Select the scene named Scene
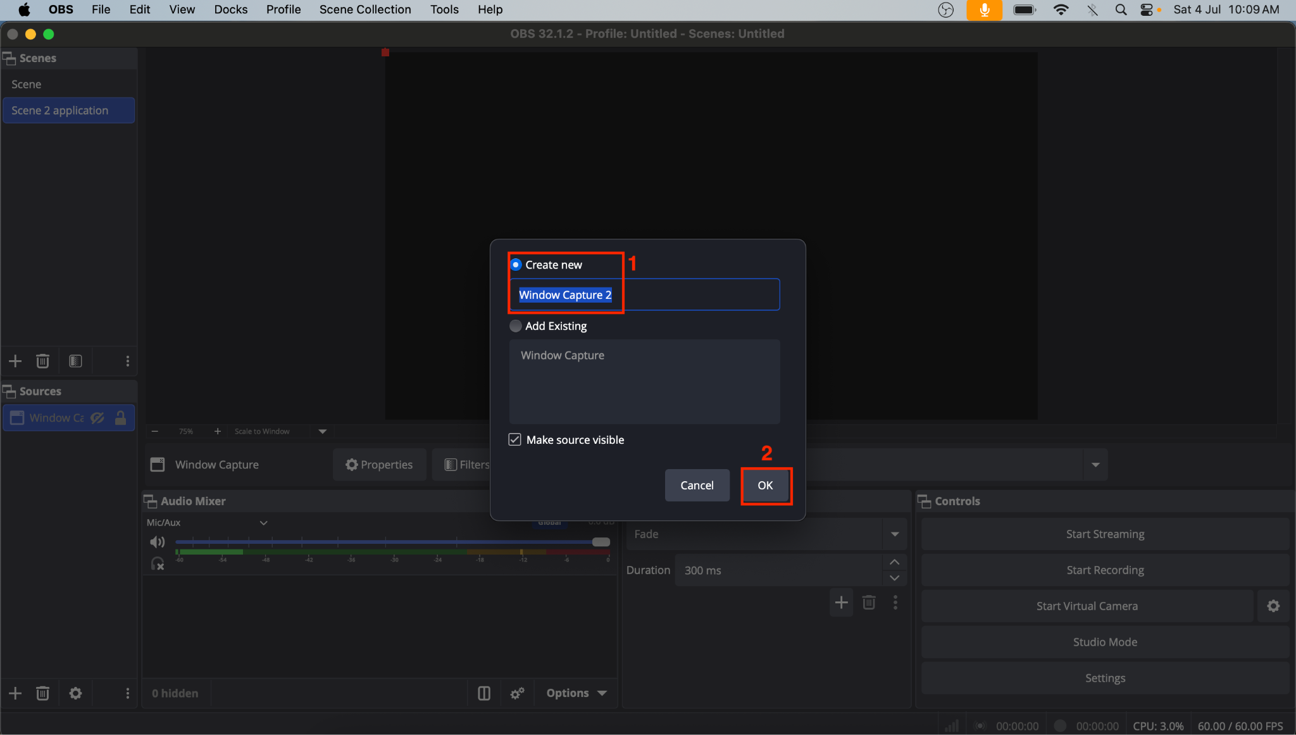 click(68, 84)
